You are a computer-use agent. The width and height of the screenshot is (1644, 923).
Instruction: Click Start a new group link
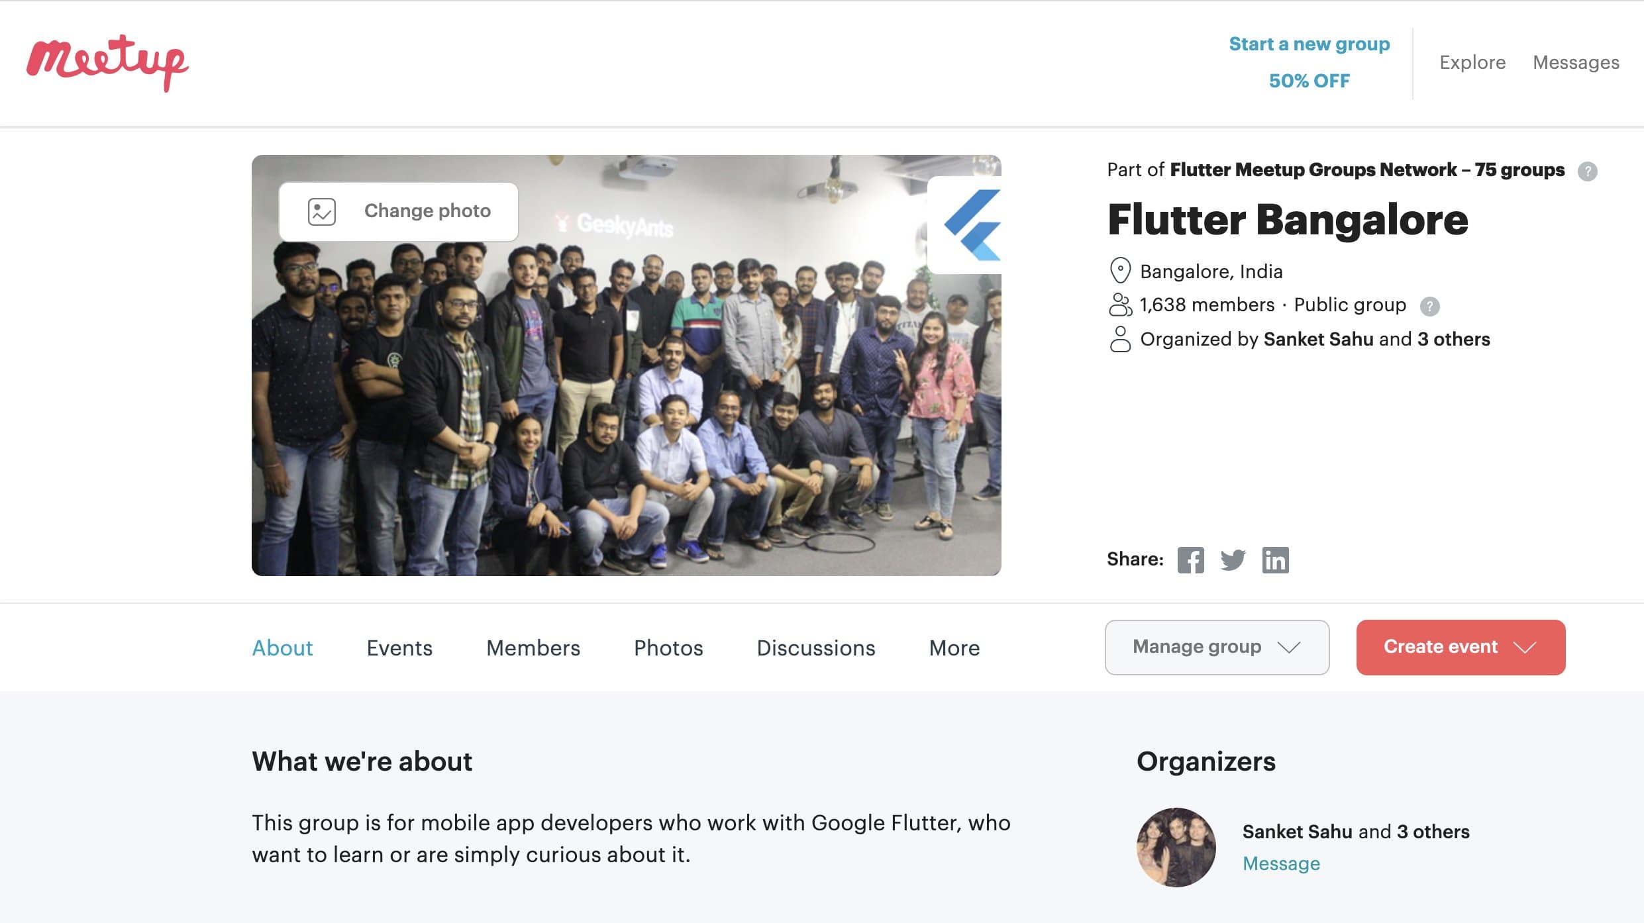click(1309, 44)
